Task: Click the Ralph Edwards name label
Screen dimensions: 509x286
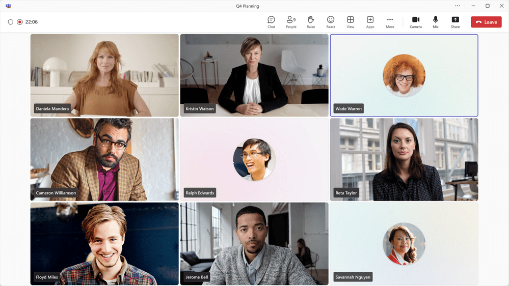Action: click(x=199, y=193)
